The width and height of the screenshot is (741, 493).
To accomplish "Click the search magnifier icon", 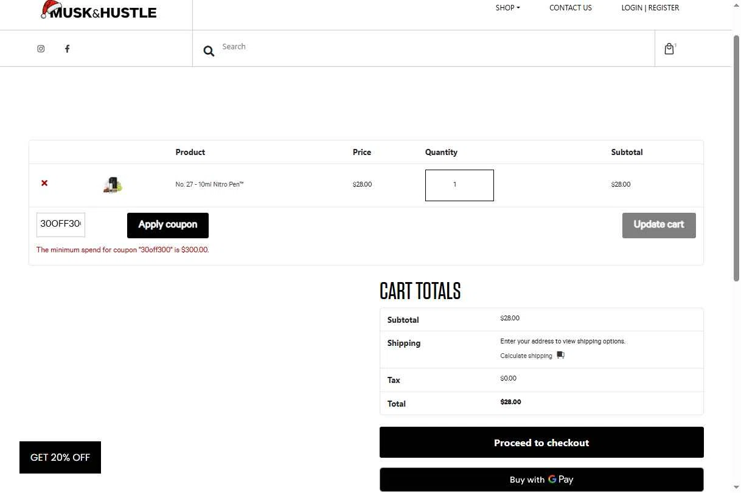I will [209, 52].
